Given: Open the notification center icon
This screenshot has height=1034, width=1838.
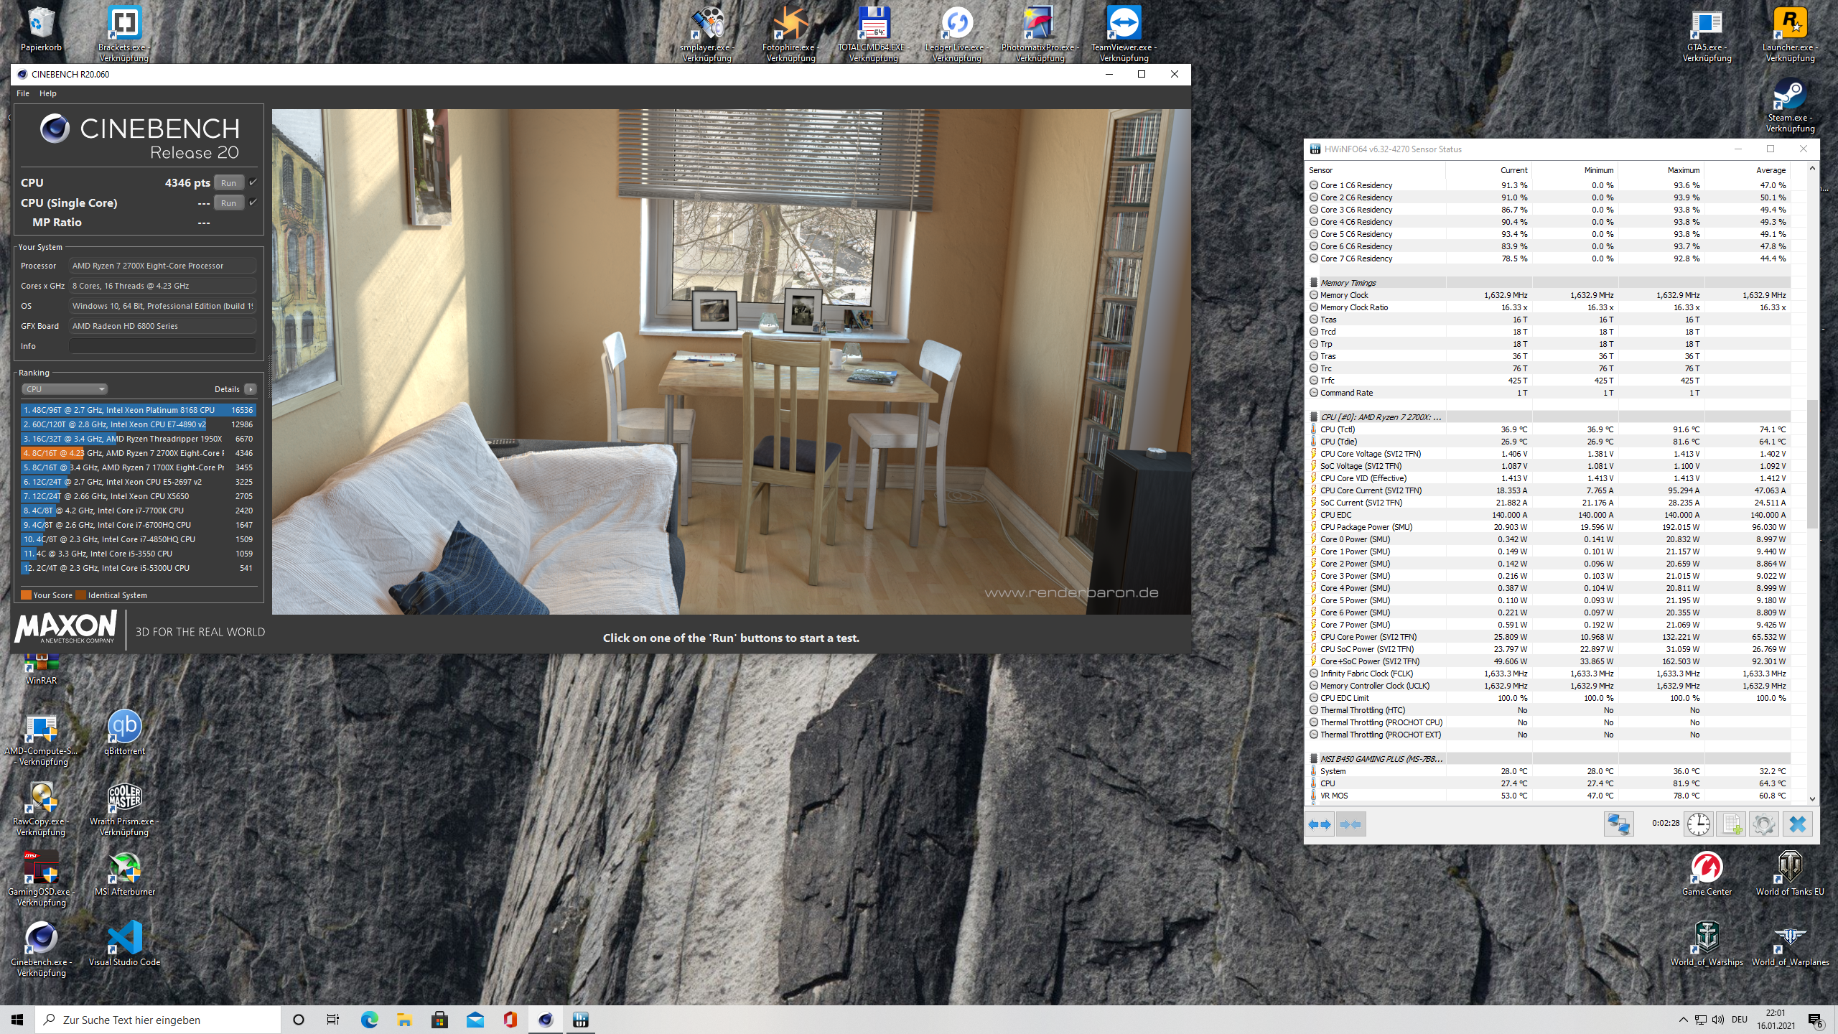Looking at the screenshot, I should tap(1816, 1020).
